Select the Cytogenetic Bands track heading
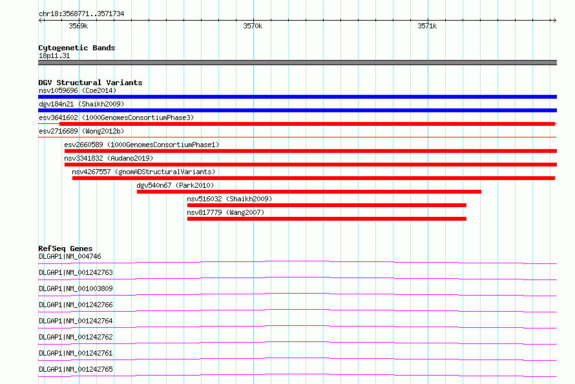Image resolution: width=575 pixels, height=384 pixels. (x=77, y=48)
